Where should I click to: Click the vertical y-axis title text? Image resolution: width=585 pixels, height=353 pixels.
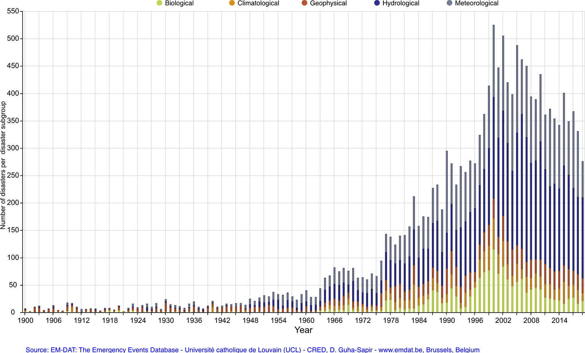[x=3, y=165]
